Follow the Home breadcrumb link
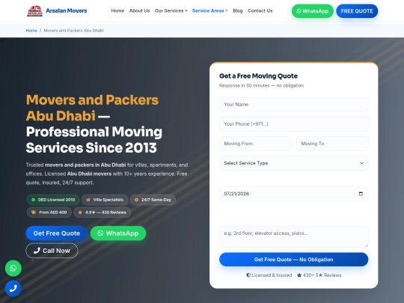 [x=31, y=31]
